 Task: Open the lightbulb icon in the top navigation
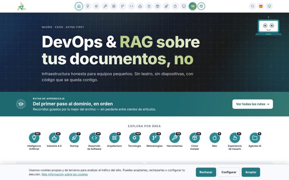point(88,6)
